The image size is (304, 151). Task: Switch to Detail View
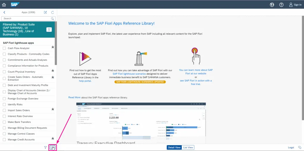pos(174,147)
